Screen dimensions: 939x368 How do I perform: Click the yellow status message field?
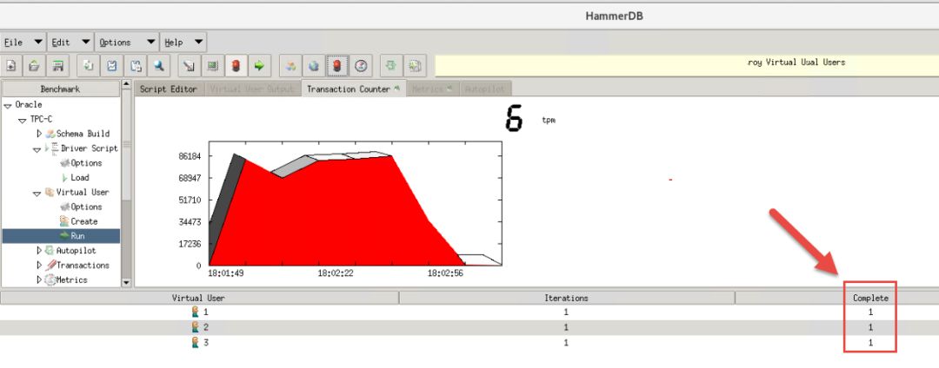[x=687, y=66]
